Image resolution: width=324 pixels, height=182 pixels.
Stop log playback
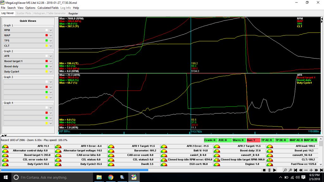[264, 170]
